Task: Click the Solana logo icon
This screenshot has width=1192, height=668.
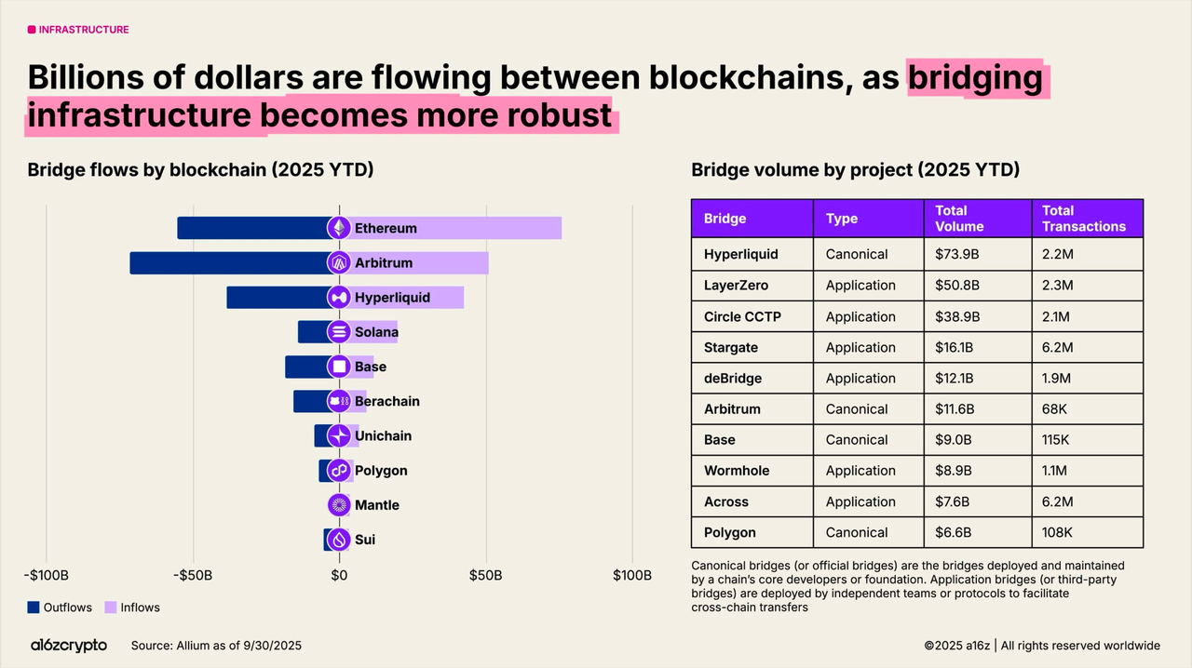Action: click(339, 332)
